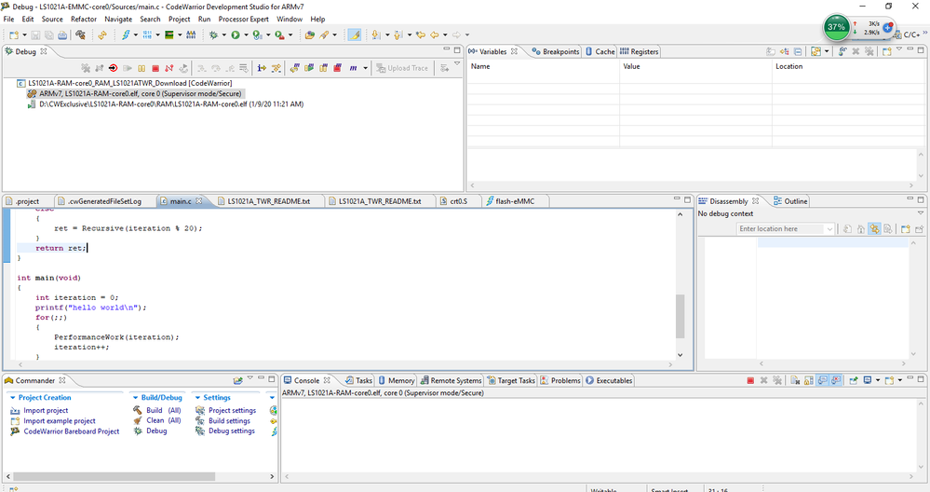Click the red Terminate icon in Console toolbar
This screenshot has width=930, height=492.
click(x=750, y=380)
